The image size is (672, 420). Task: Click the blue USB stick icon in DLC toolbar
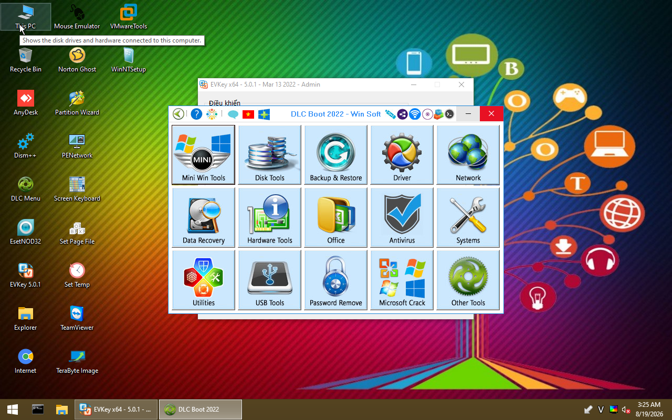pos(390,114)
